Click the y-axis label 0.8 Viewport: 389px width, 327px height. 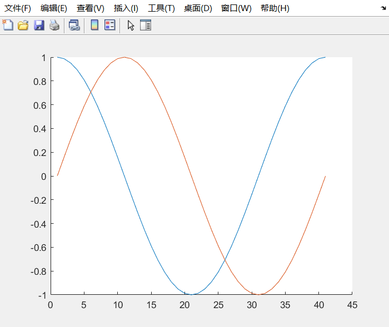pyautogui.click(x=39, y=82)
